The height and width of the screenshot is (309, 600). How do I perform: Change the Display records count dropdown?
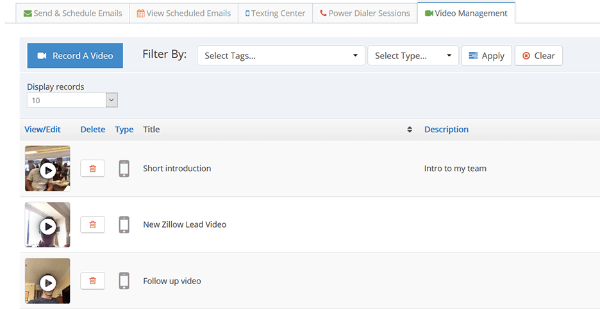pos(72,100)
